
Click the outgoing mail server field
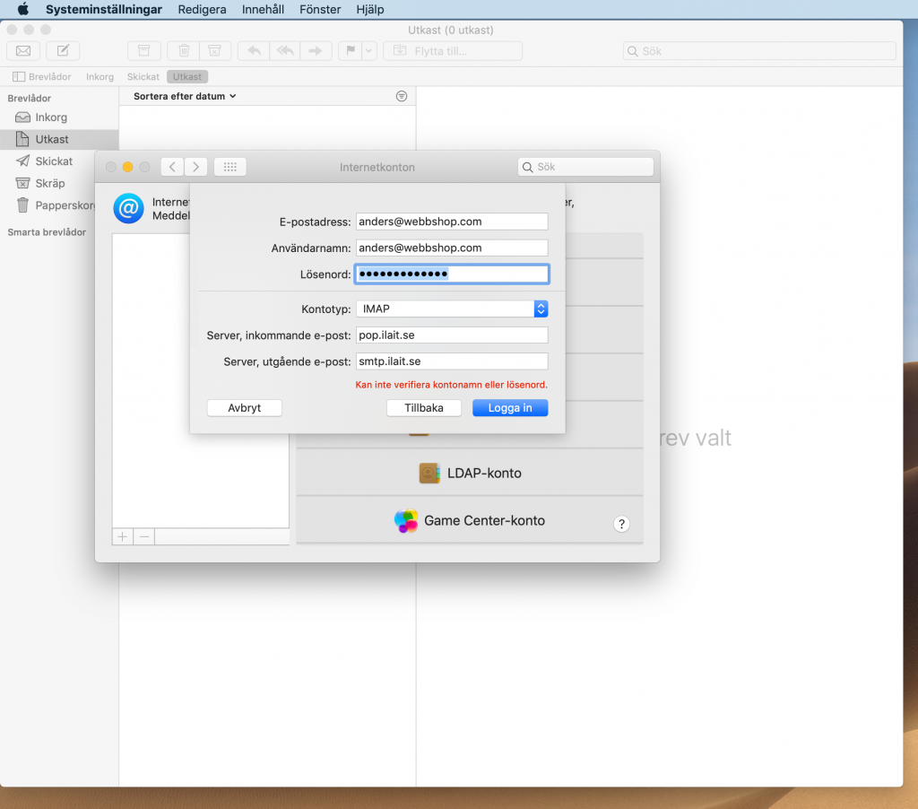(452, 361)
